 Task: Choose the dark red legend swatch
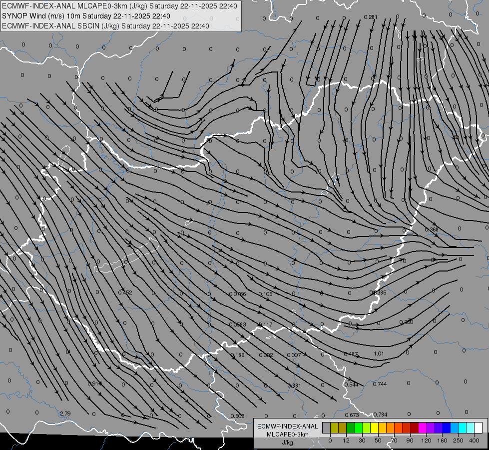[x=415, y=427]
